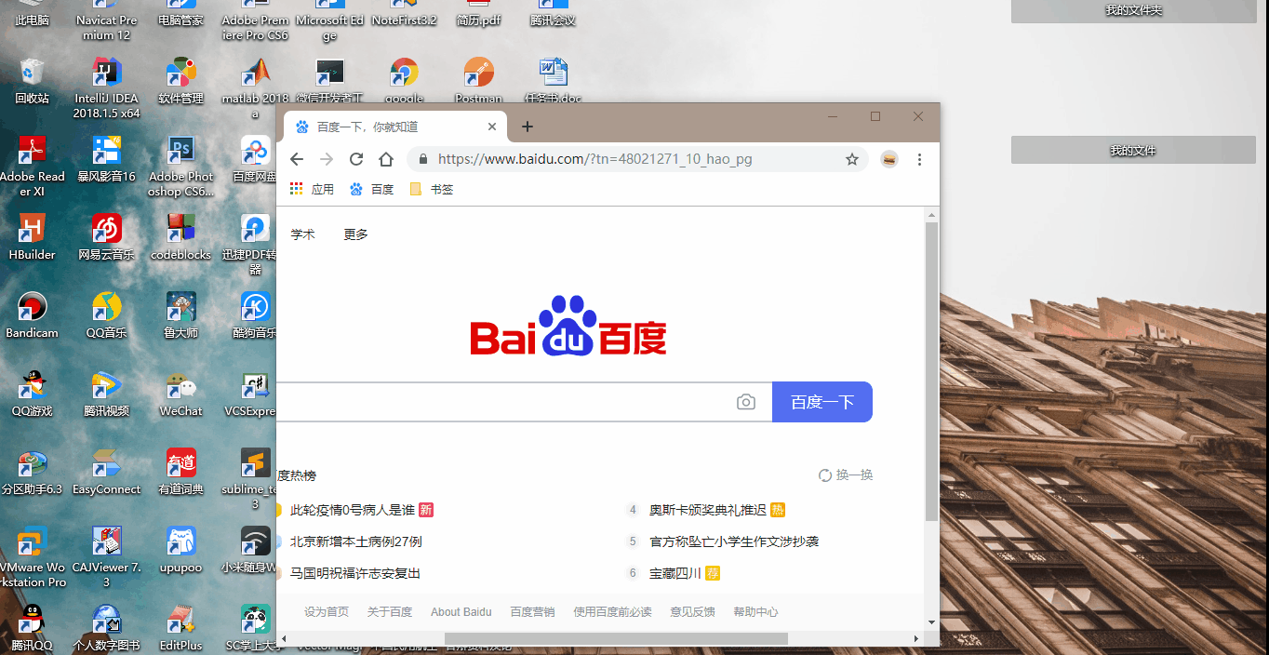Open About Baidu footer link

pos(461,612)
